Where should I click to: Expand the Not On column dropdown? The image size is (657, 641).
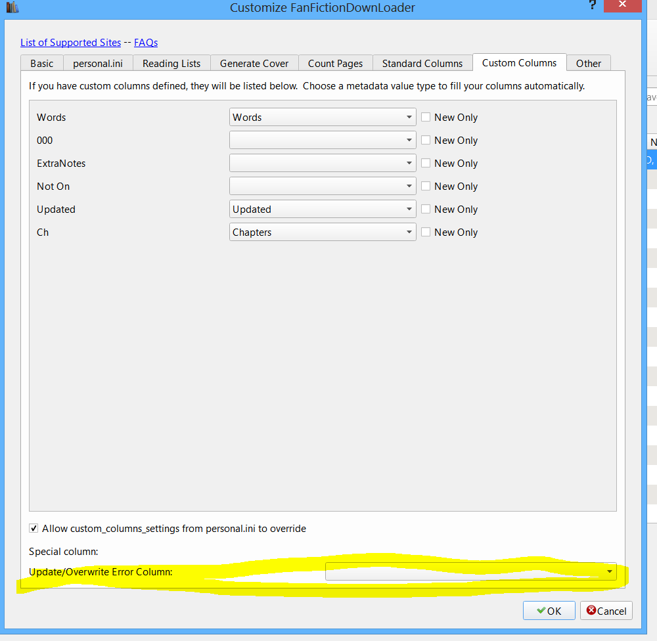[x=323, y=186]
